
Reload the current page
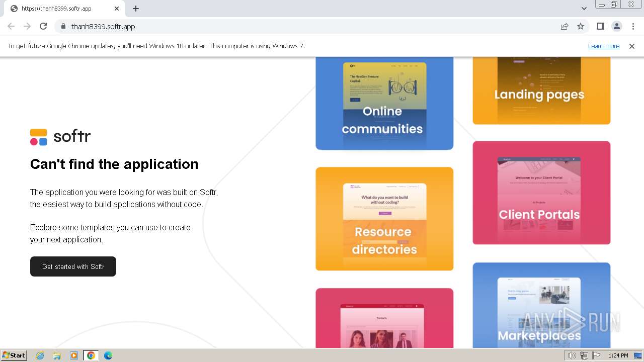(43, 26)
